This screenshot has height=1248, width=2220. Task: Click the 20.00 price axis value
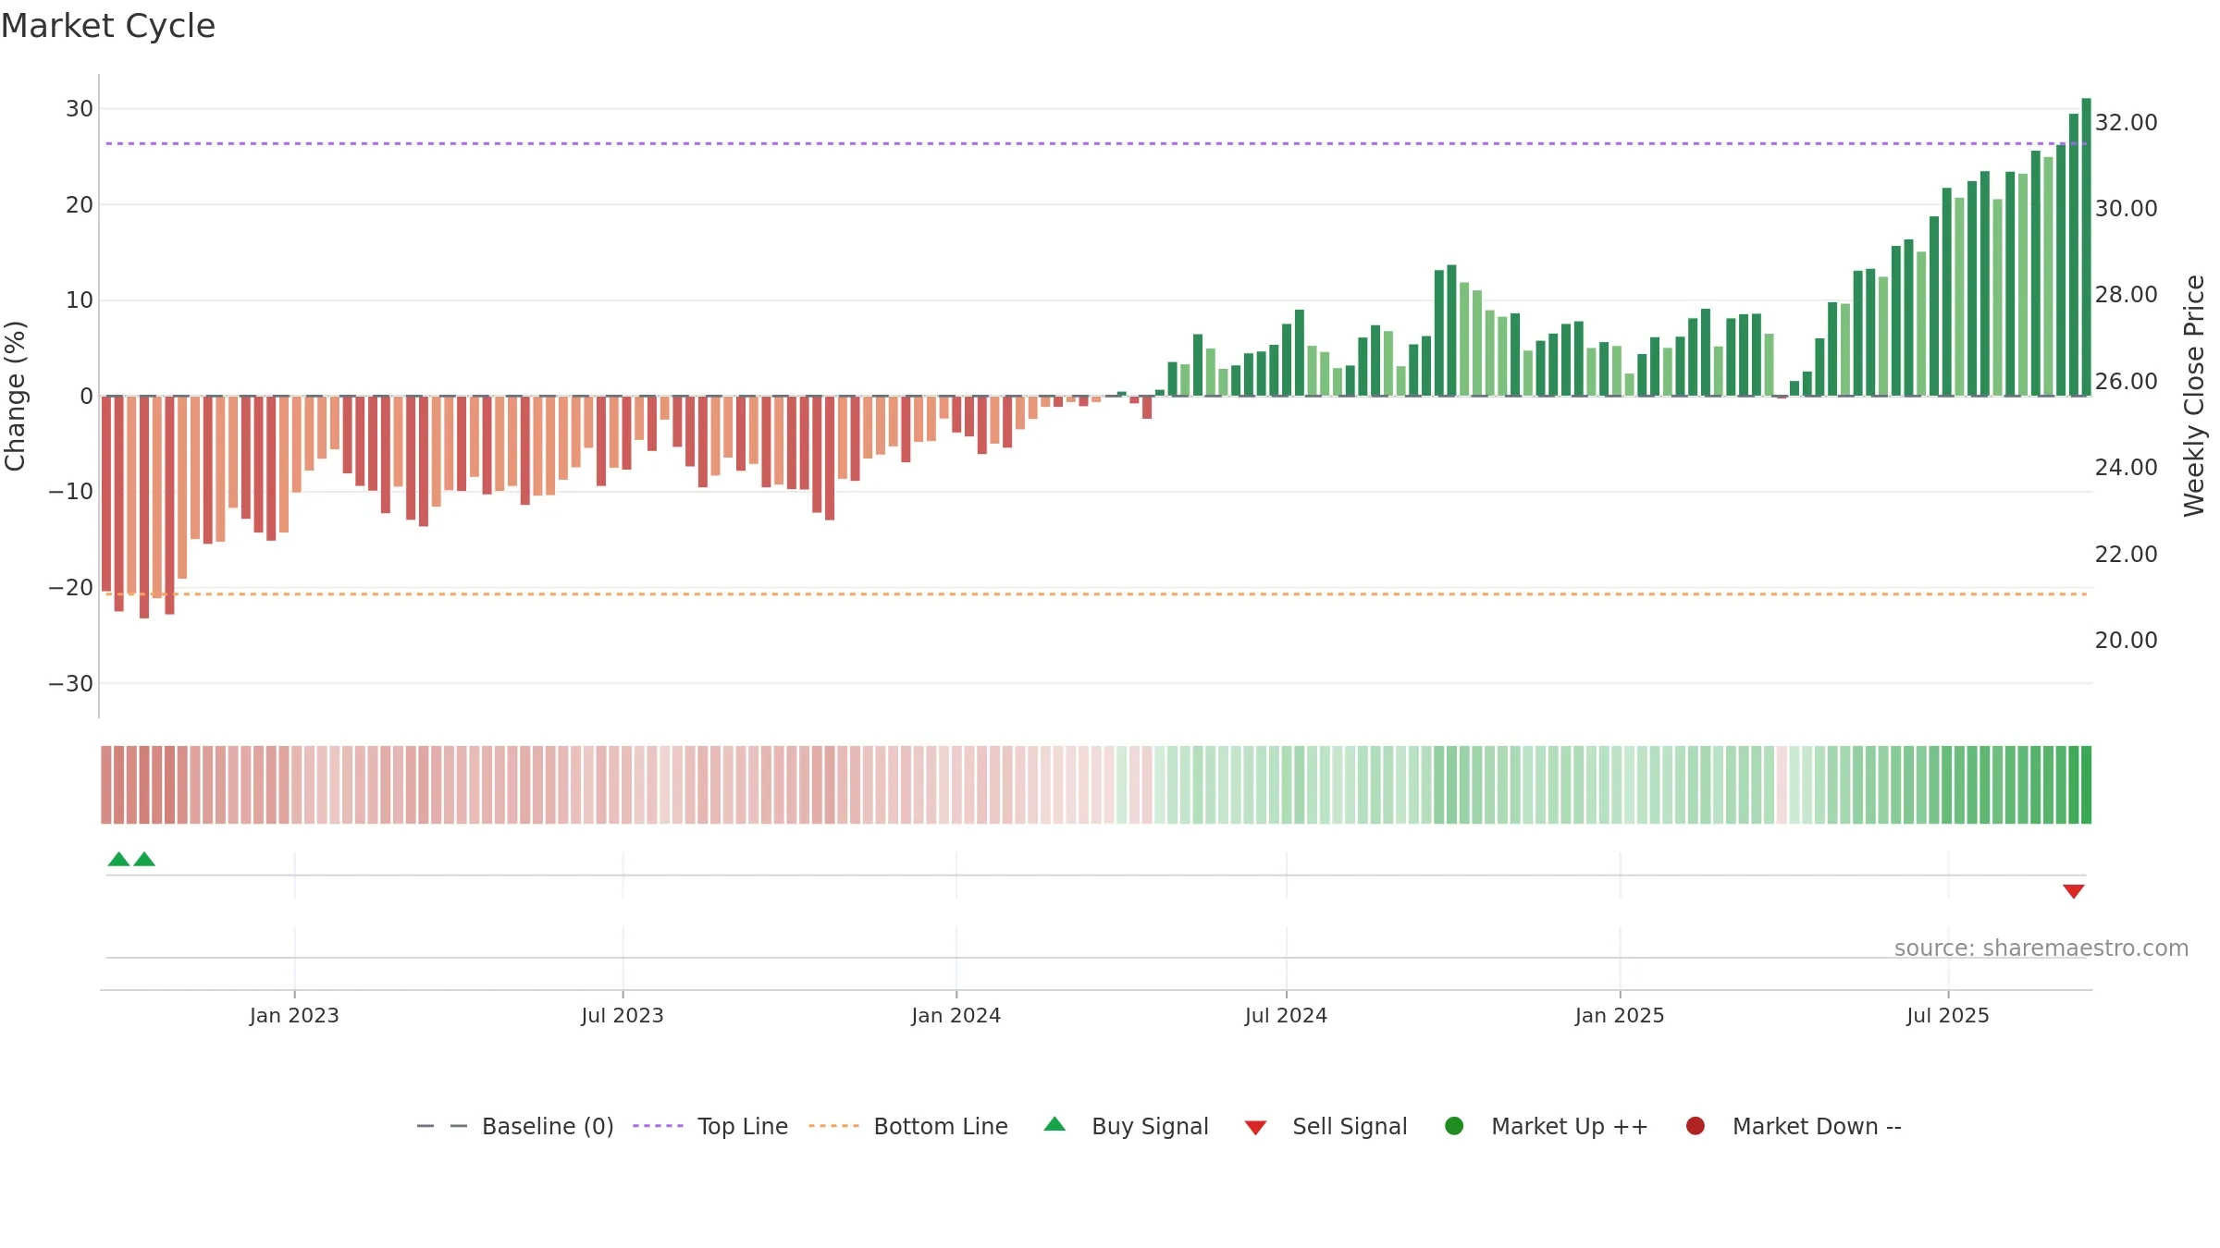coord(2126,640)
